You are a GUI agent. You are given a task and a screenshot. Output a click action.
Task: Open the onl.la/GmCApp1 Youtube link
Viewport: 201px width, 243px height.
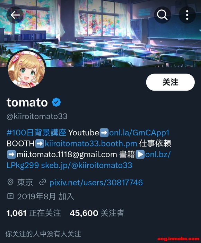(139, 133)
